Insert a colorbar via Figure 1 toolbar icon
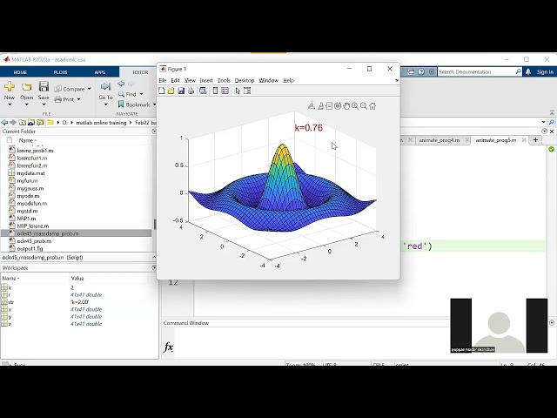This screenshot has width=557, height=418. pyautogui.click(x=215, y=91)
